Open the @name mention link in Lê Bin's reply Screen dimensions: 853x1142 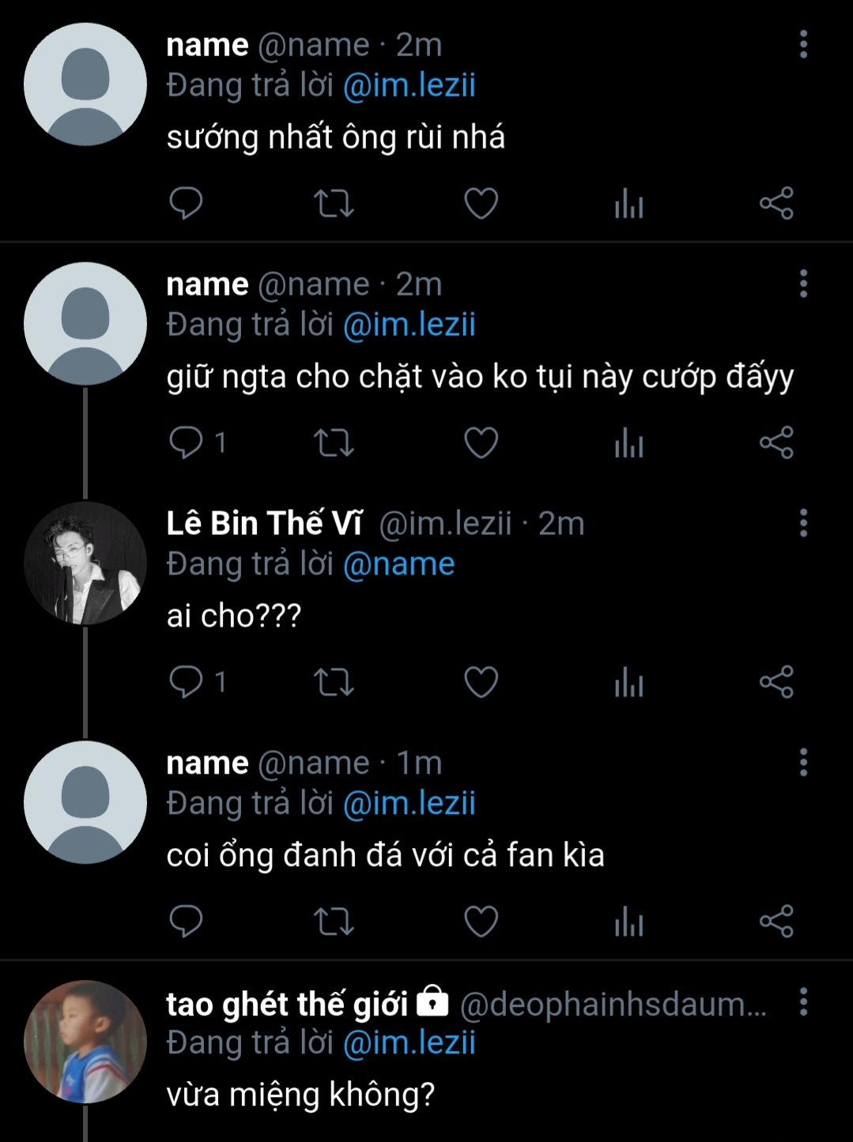398,564
